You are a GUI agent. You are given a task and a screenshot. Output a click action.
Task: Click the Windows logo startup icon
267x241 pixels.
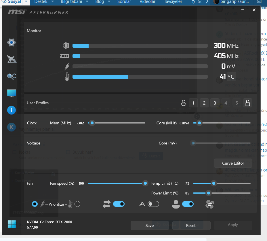pos(12,224)
